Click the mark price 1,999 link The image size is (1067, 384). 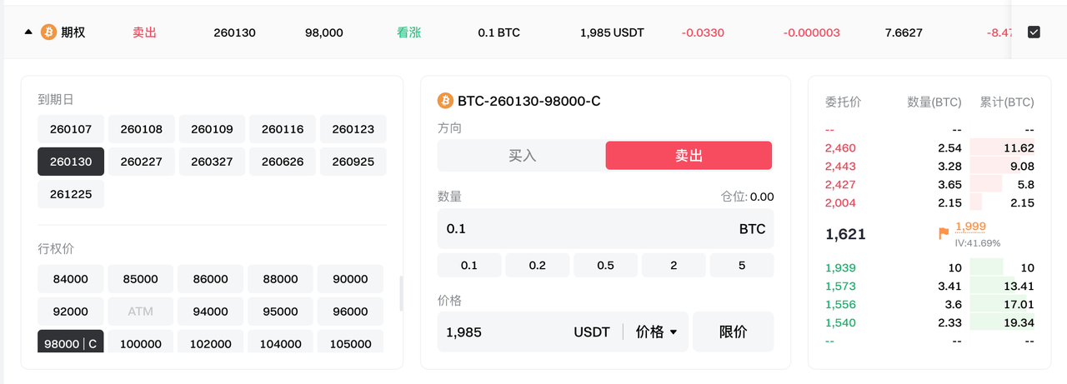coord(970,227)
